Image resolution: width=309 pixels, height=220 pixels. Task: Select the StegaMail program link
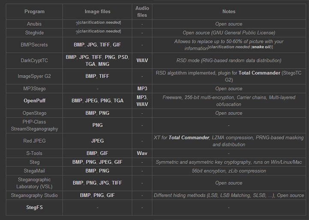34,171
